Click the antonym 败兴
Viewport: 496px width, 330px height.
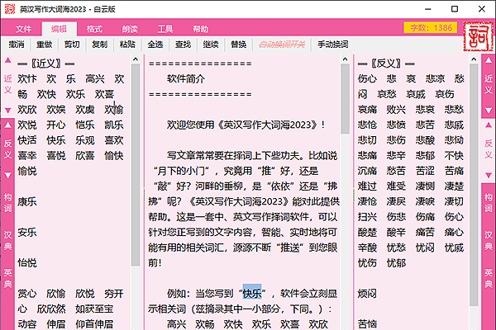[396, 110]
